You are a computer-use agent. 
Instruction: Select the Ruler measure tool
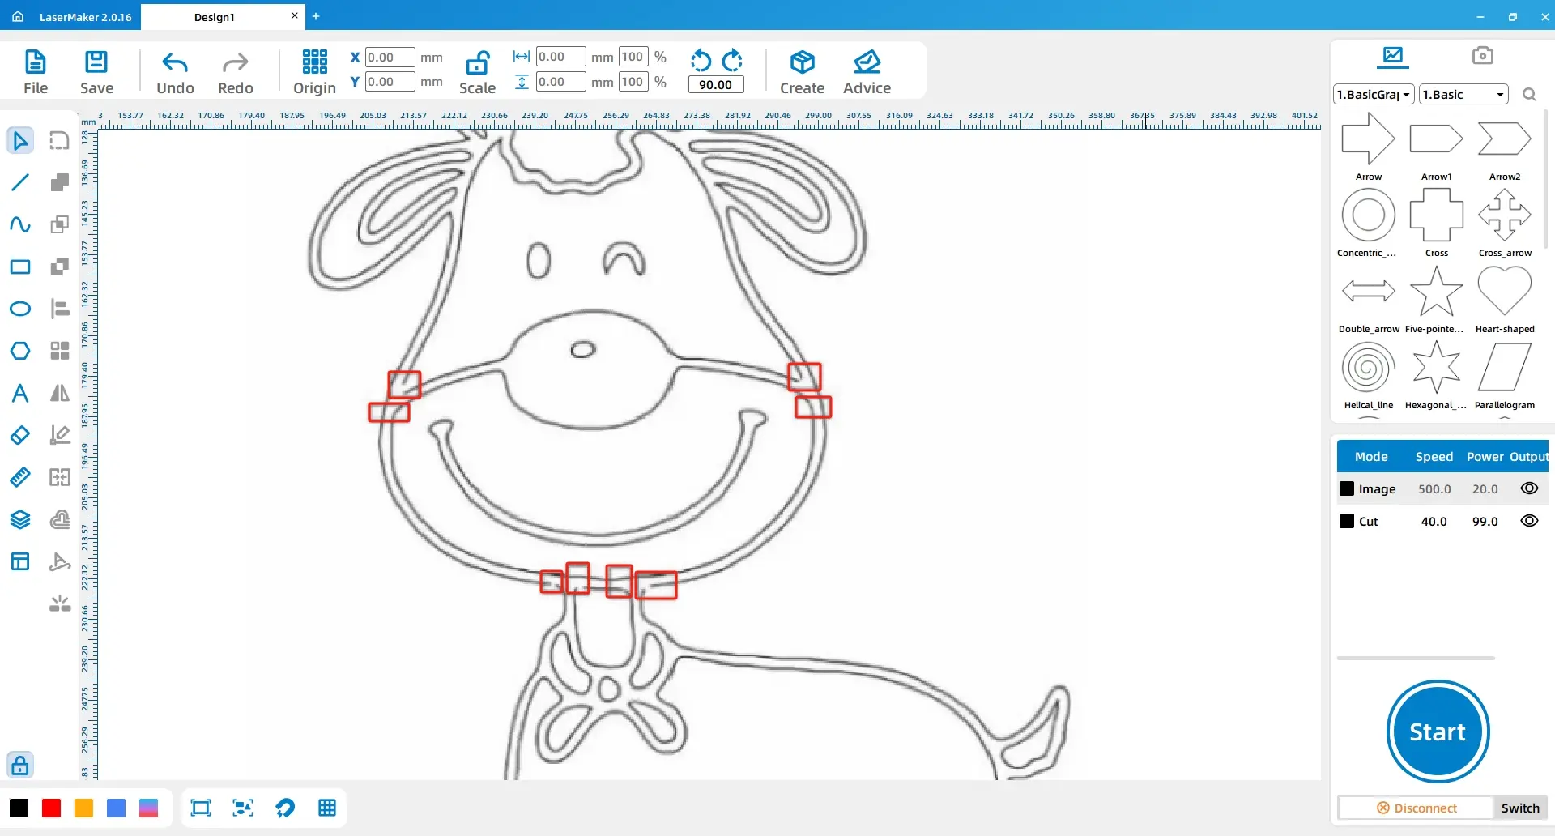tap(20, 477)
